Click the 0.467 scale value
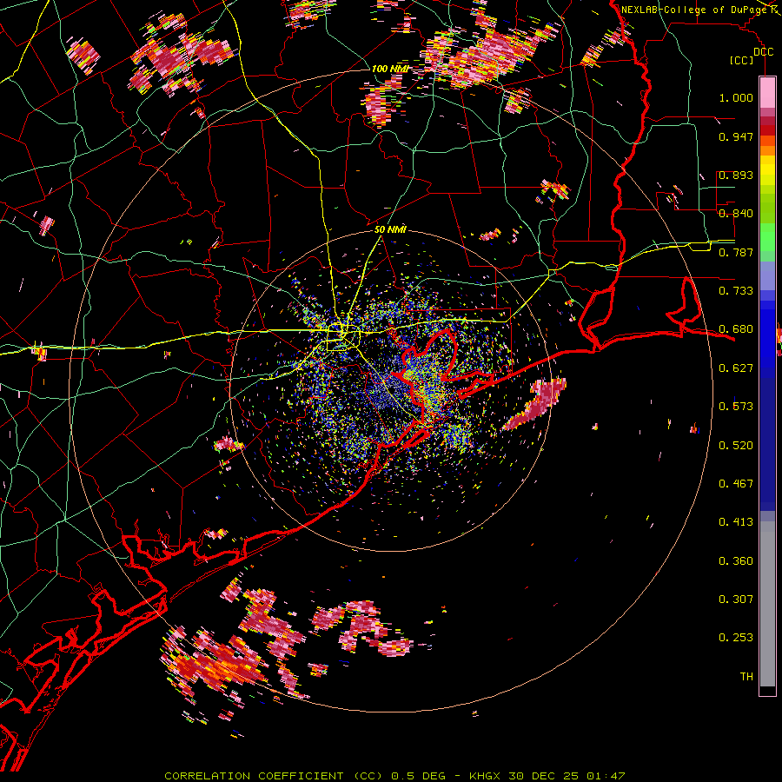Image resolution: width=782 pixels, height=782 pixels. pos(736,484)
